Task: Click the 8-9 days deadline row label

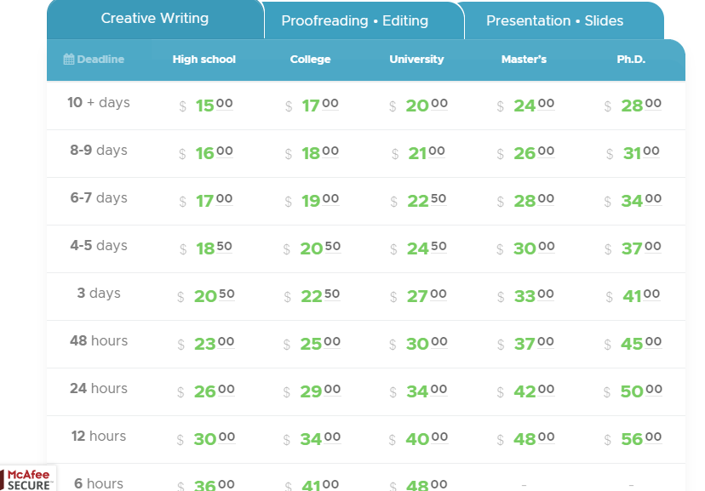Action: 99,150
